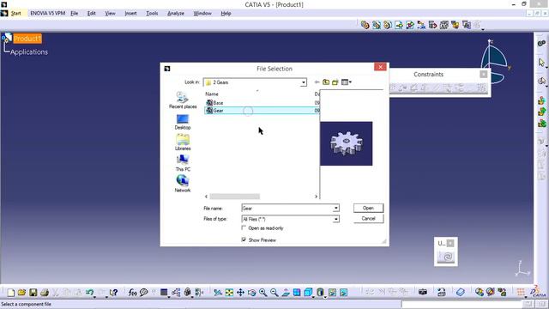This screenshot has height=309, width=549.
Task: Click the Shading view mode icon
Action: (320, 292)
